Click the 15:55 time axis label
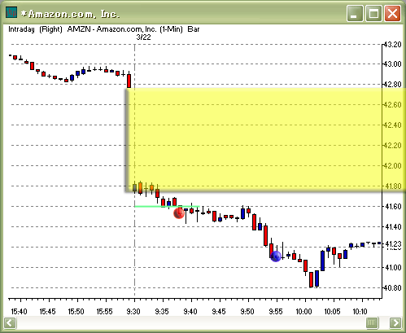The width and height of the screenshot is (406, 333). (104, 311)
